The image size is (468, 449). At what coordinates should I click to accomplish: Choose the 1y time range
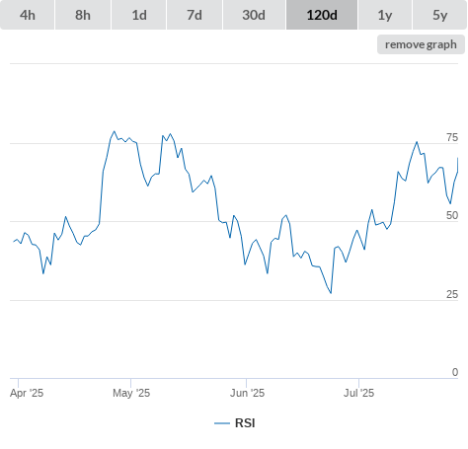385,15
